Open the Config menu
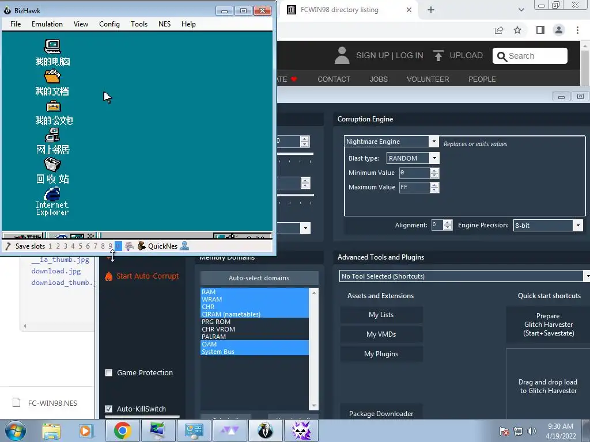This screenshot has width=590, height=442. [x=109, y=24]
